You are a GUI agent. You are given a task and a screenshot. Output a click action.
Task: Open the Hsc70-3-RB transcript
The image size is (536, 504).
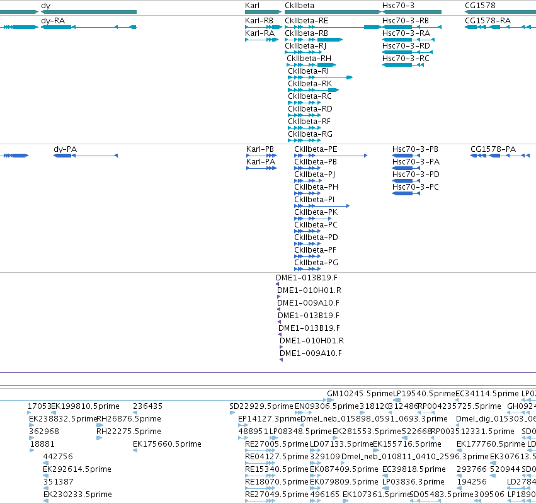point(406,21)
